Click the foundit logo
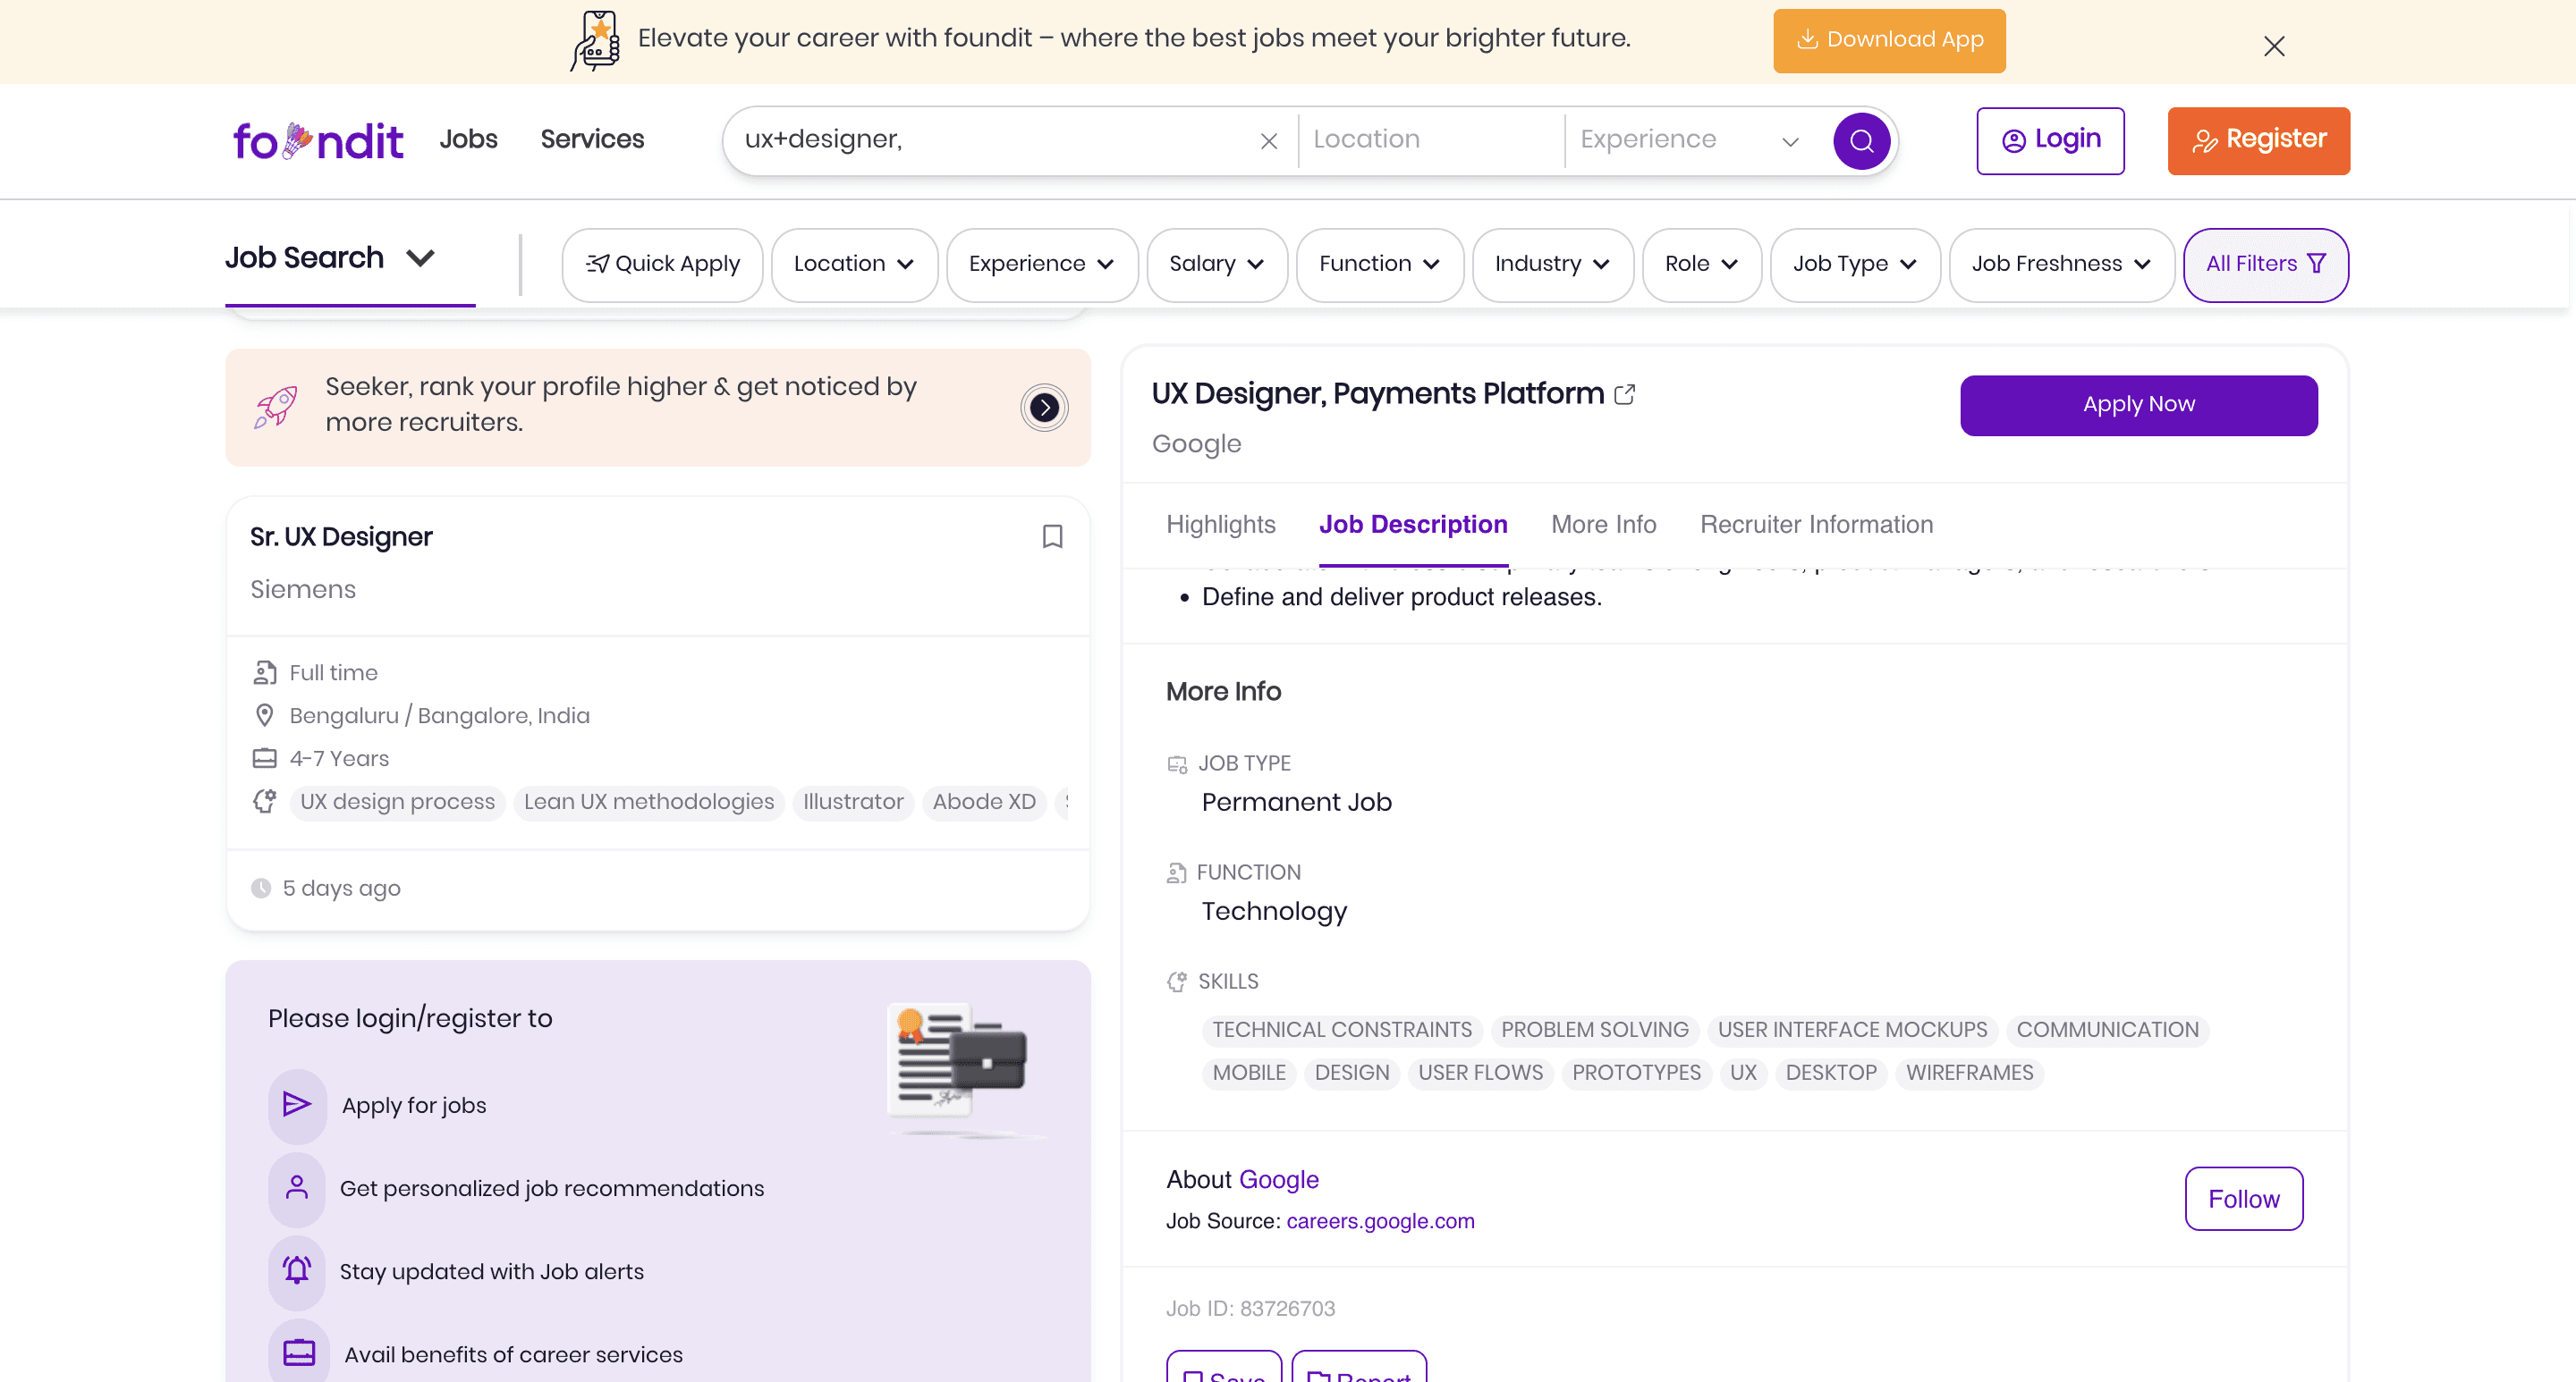Viewport: 2576px width, 1382px height. [318, 141]
